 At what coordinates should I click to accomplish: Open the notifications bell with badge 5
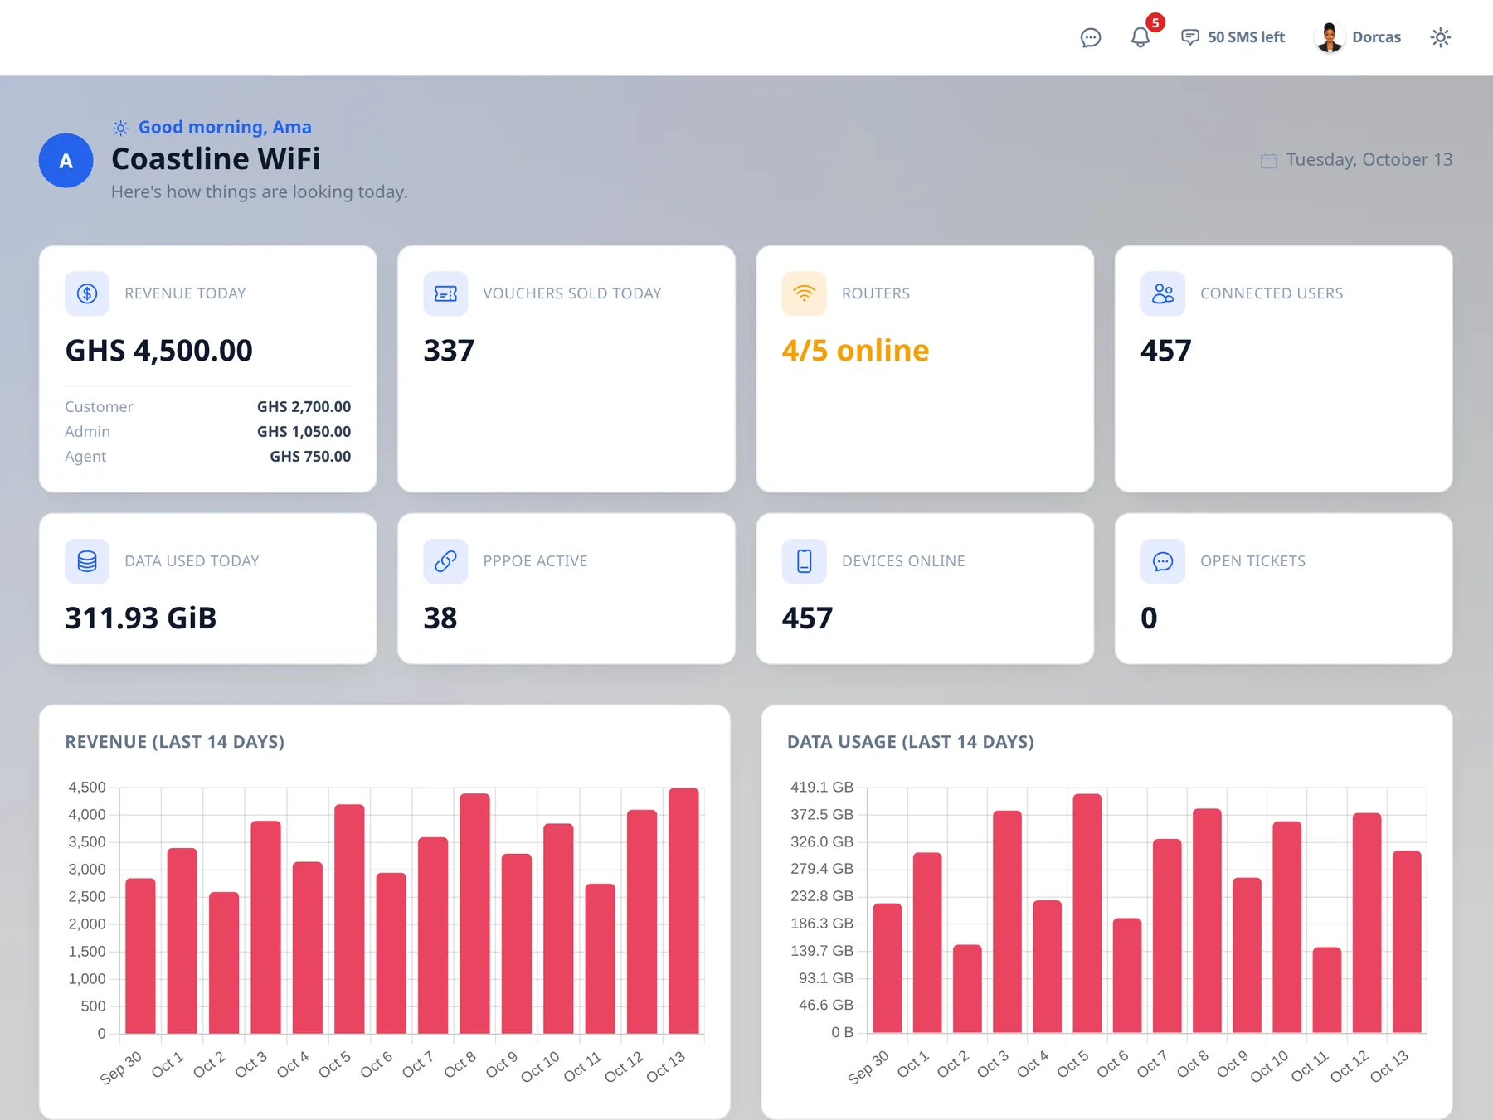pos(1140,37)
